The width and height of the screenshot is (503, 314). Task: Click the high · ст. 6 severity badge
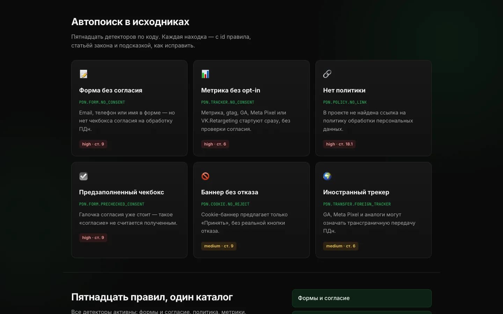(215, 144)
